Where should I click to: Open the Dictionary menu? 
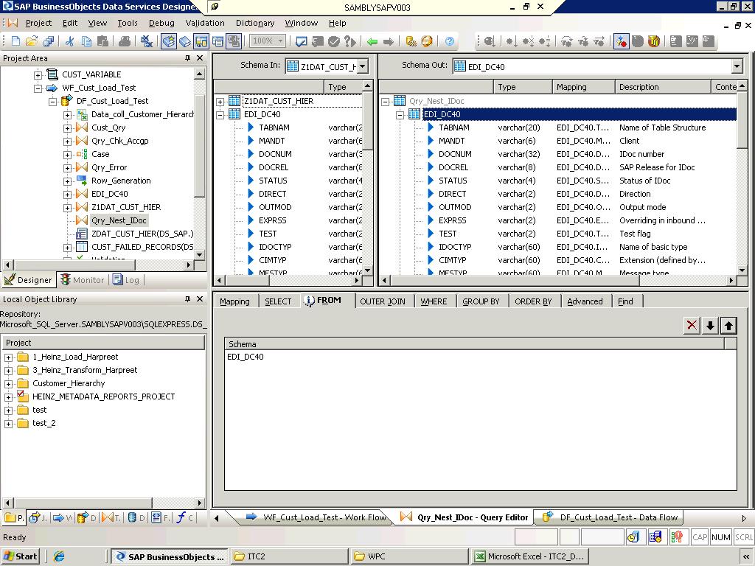click(x=254, y=23)
